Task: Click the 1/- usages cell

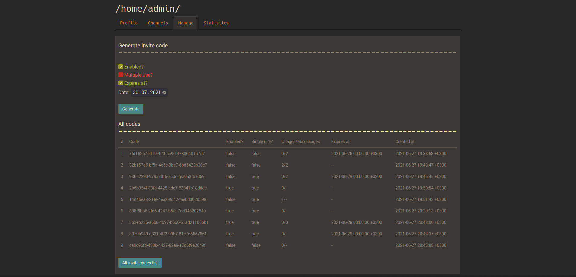Action: click(x=284, y=199)
